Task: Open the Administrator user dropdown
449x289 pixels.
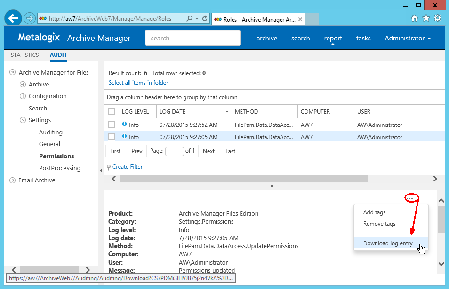Action: 408,39
